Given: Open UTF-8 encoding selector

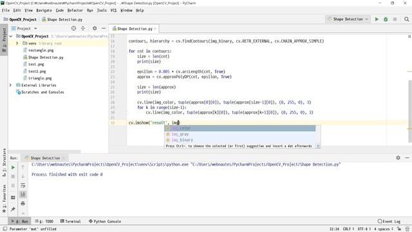Looking at the screenshot, I should 364,229.
